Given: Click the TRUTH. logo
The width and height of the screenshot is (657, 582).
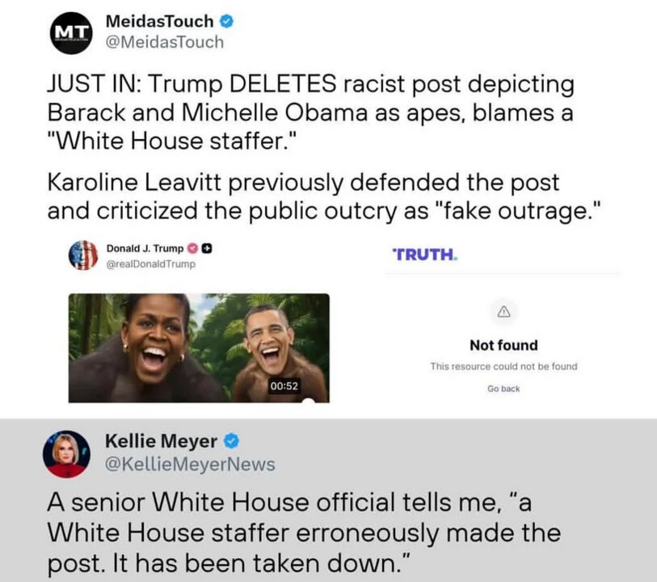Looking at the screenshot, I should point(424,255).
